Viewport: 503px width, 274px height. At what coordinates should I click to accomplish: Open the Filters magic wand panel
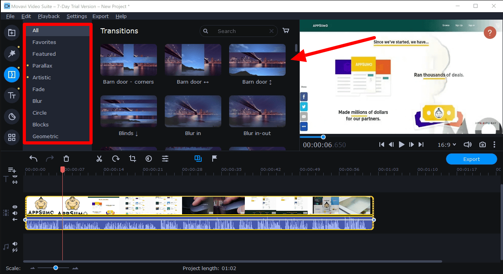pyautogui.click(x=12, y=53)
